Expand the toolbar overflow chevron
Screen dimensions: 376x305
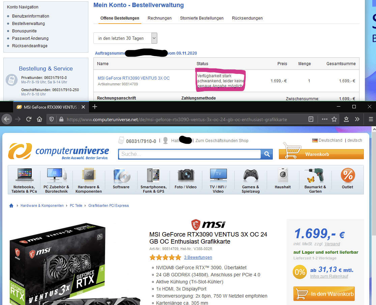pyautogui.click(x=357, y=119)
